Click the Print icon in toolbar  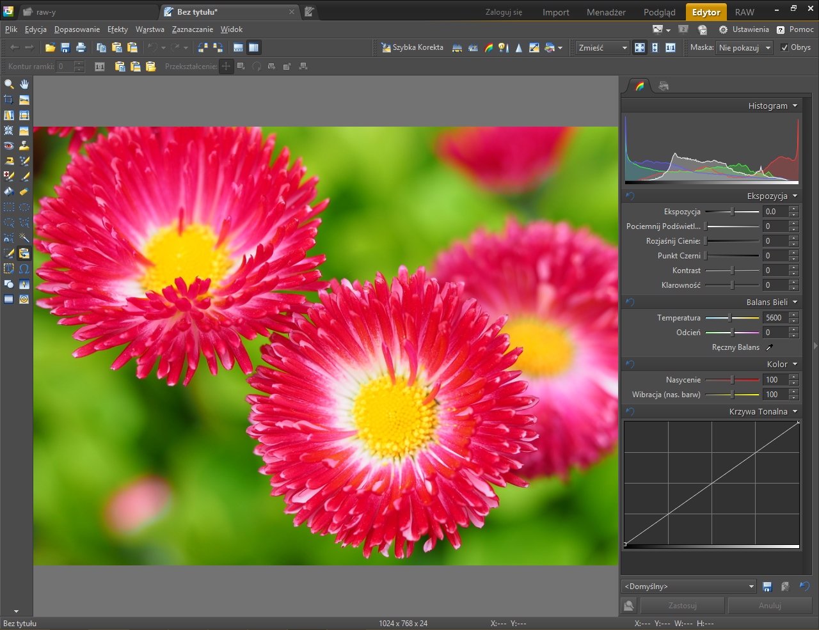pyautogui.click(x=81, y=48)
